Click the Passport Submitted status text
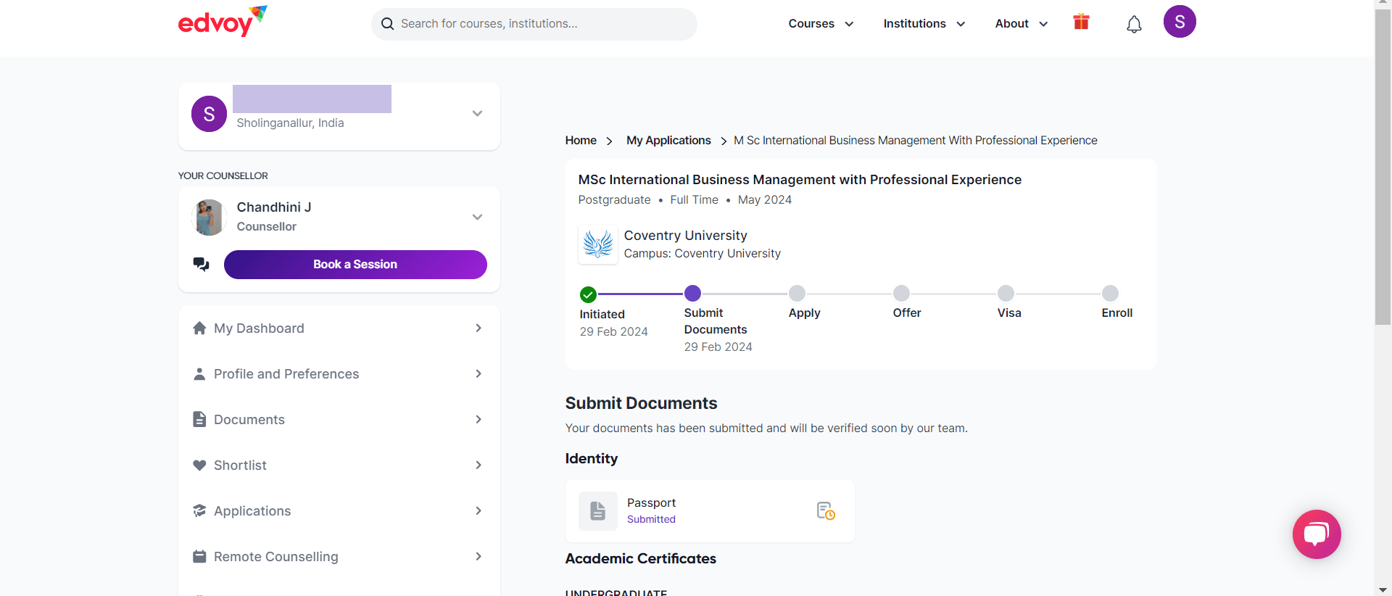The width and height of the screenshot is (1392, 596). click(x=651, y=520)
